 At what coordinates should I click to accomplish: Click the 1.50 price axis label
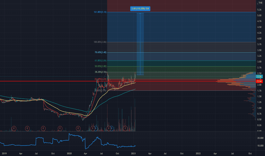(x=259, y=96)
